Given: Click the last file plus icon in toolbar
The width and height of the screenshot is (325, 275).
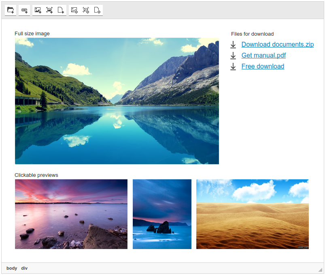Looking at the screenshot, I should coord(97,10).
